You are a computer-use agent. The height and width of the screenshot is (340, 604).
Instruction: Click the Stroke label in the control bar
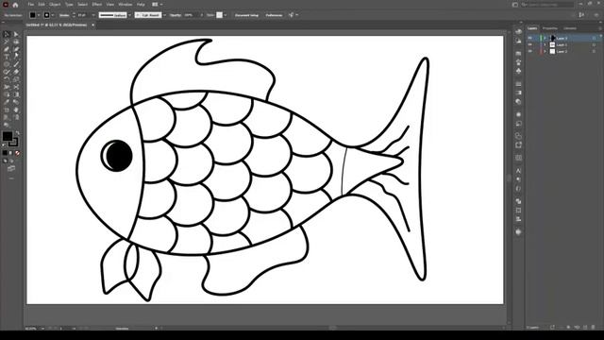[x=64, y=15]
